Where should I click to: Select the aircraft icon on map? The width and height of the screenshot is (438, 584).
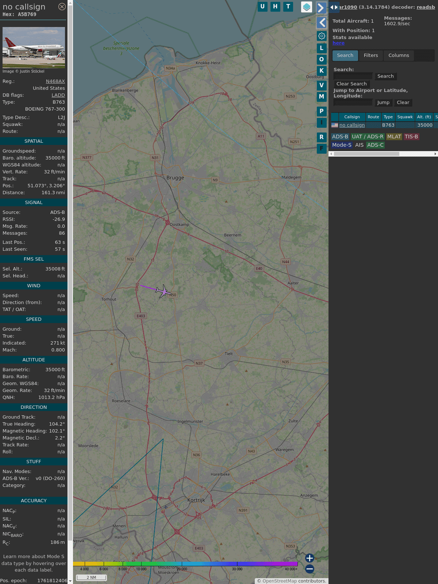163,291
